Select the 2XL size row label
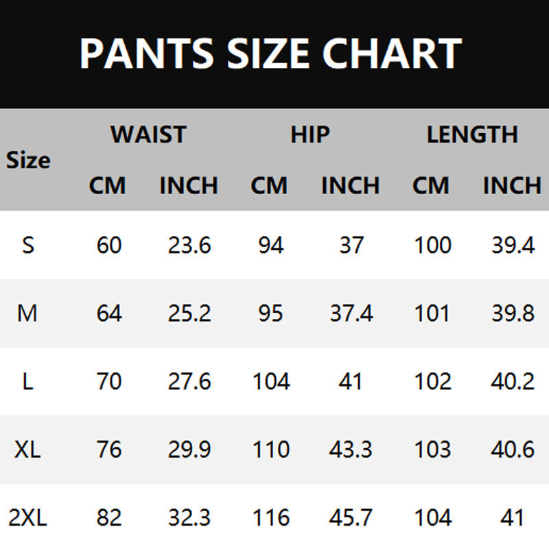Image resolution: width=549 pixels, height=549 pixels. pos(28,517)
